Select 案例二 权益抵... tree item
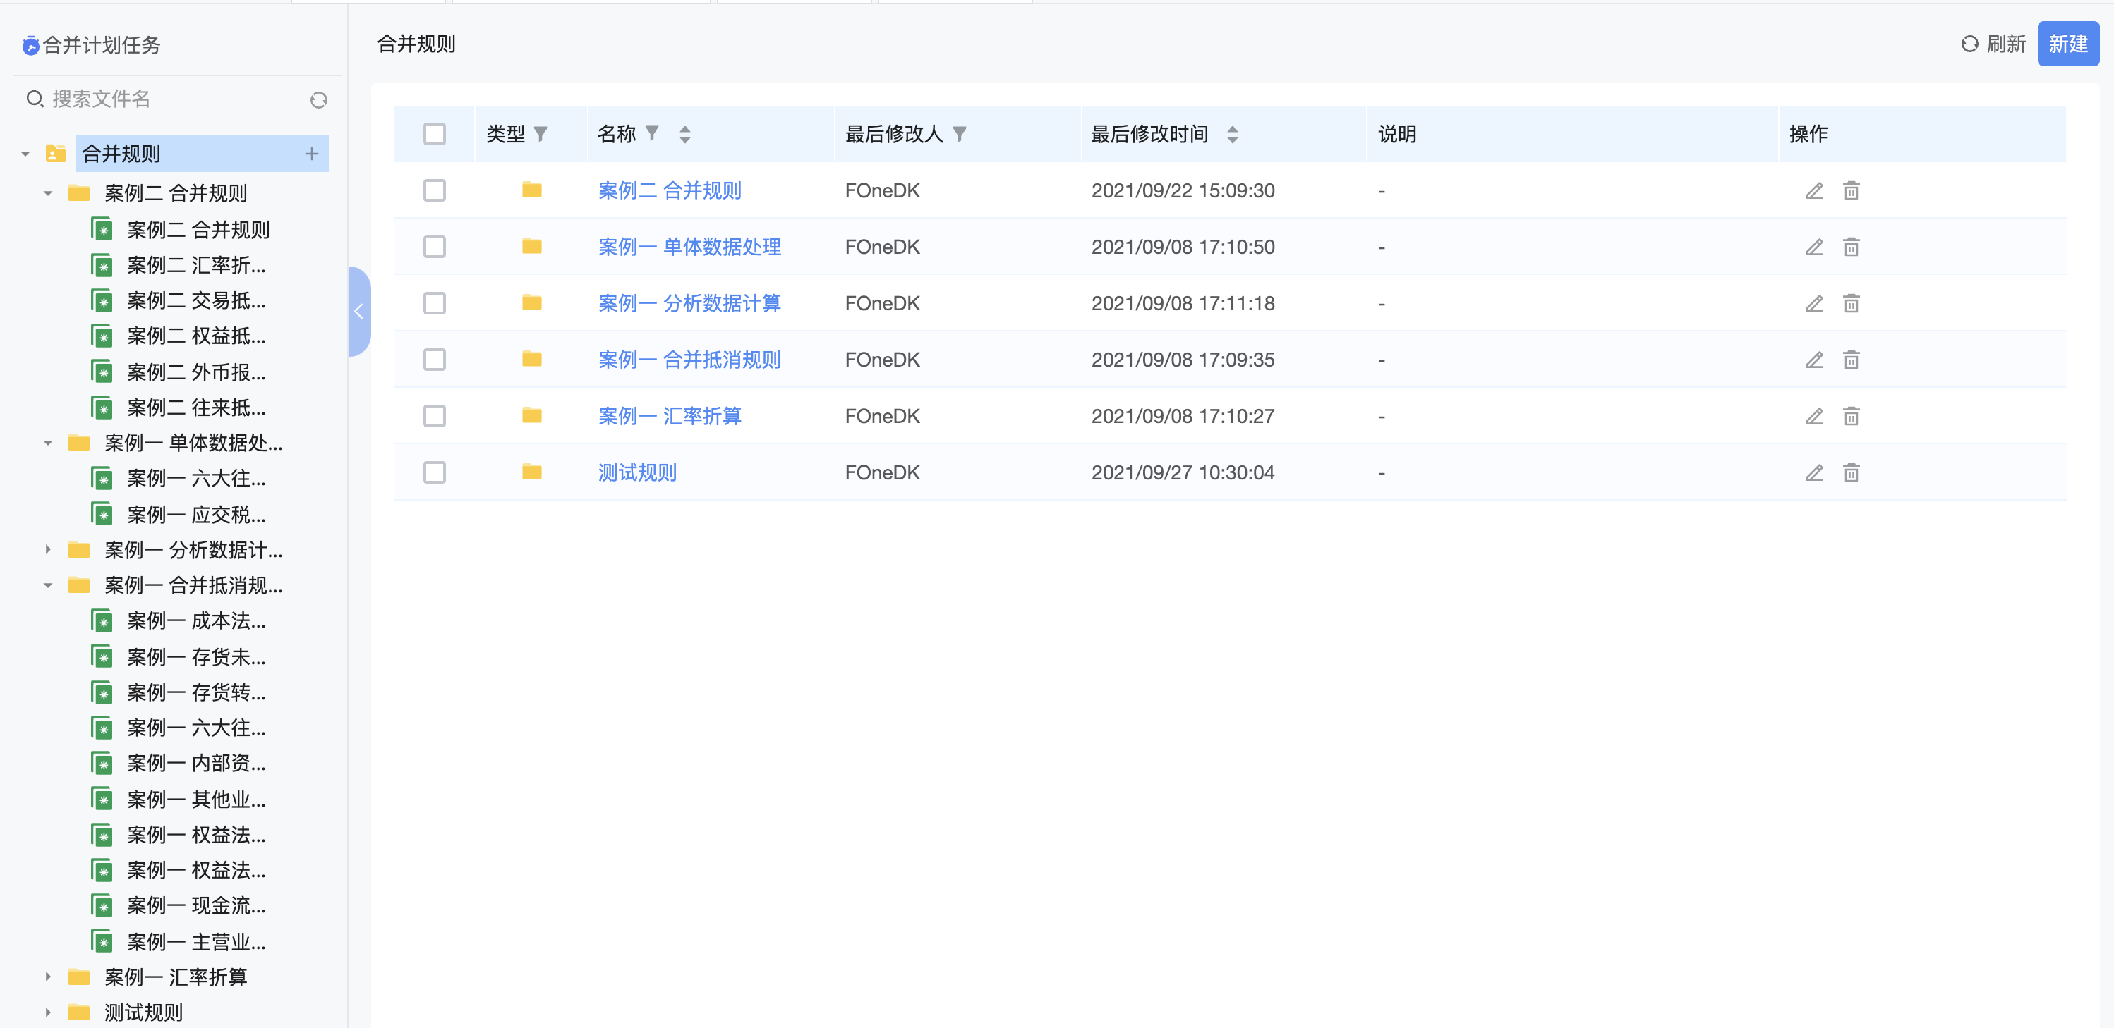 pyautogui.click(x=196, y=336)
